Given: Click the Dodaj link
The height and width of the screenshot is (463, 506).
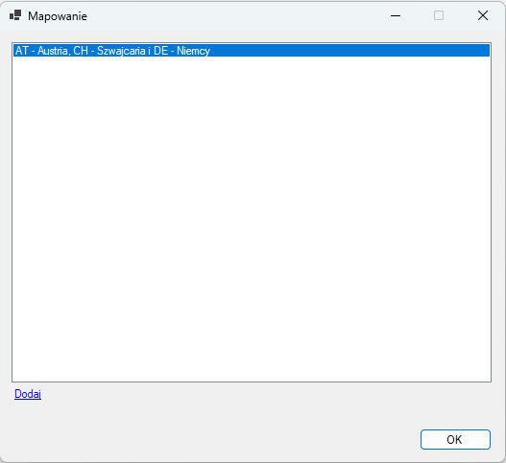Looking at the screenshot, I should (x=28, y=394).
